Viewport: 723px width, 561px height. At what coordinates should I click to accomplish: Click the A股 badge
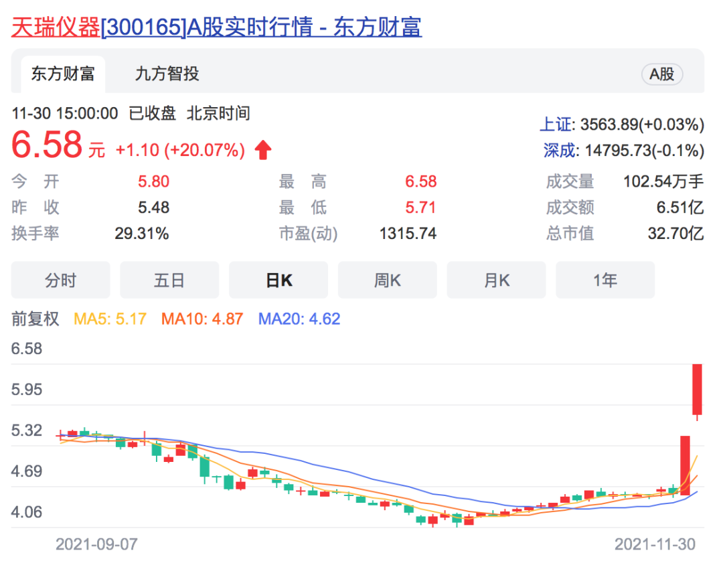coord(661,74)
